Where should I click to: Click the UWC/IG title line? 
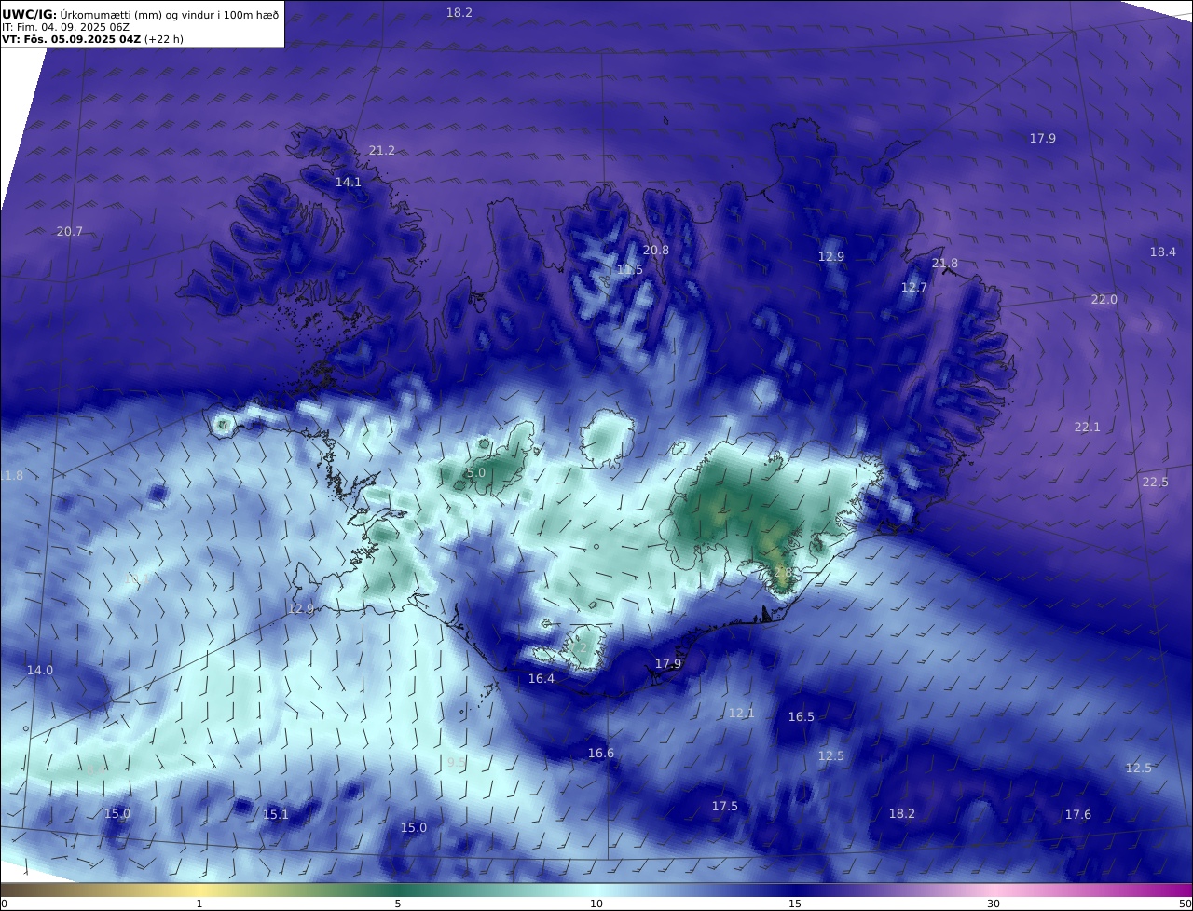point(140,14)
